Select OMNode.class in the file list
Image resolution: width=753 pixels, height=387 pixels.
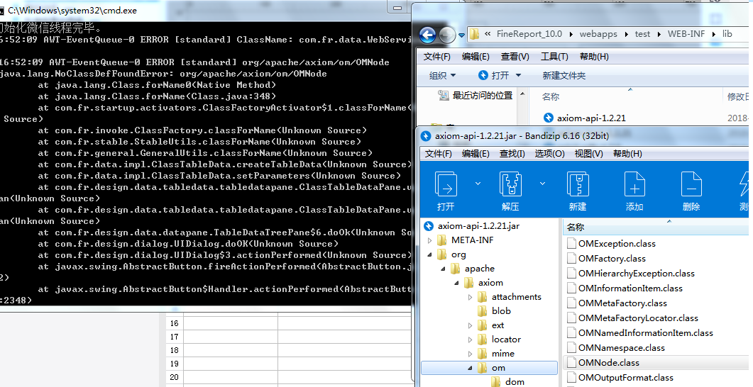click(608, 362)
